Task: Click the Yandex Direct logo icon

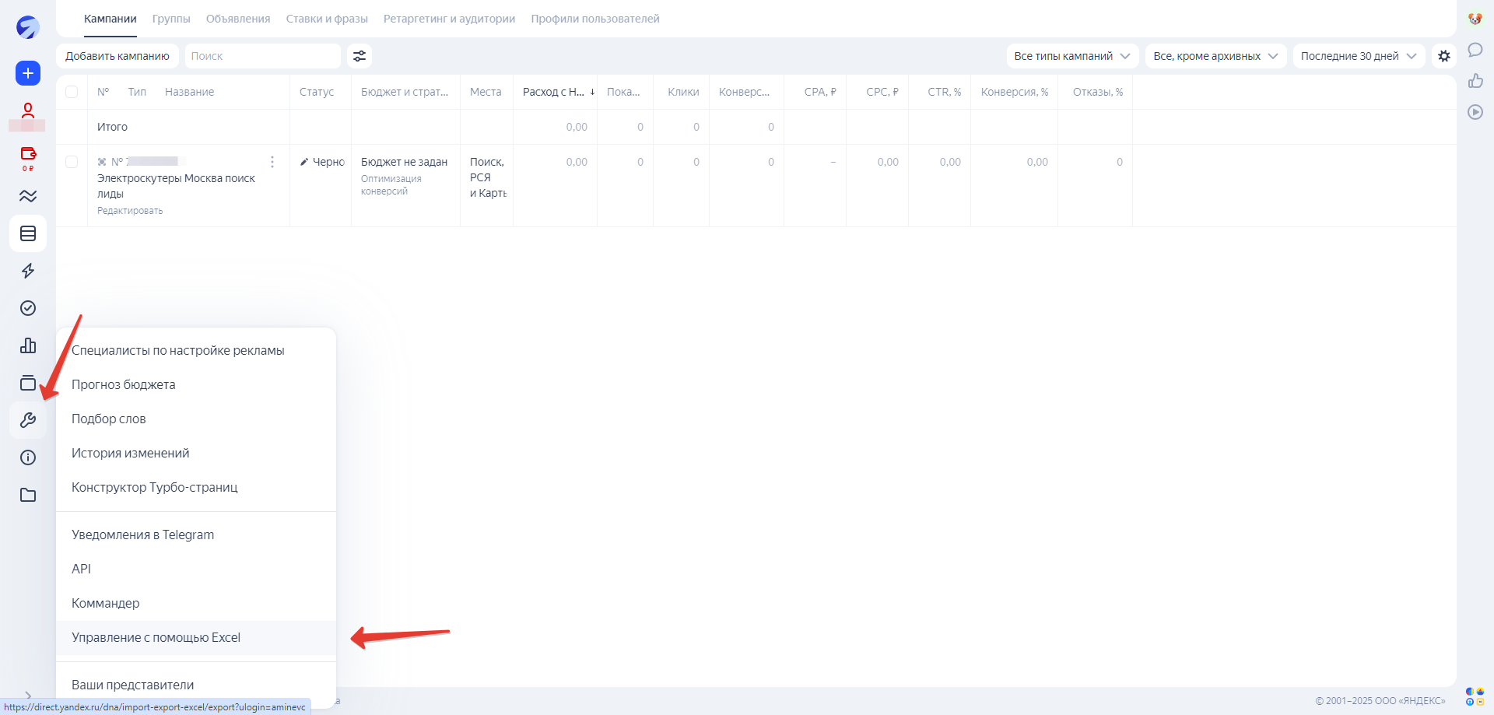Action: (28, 27)
